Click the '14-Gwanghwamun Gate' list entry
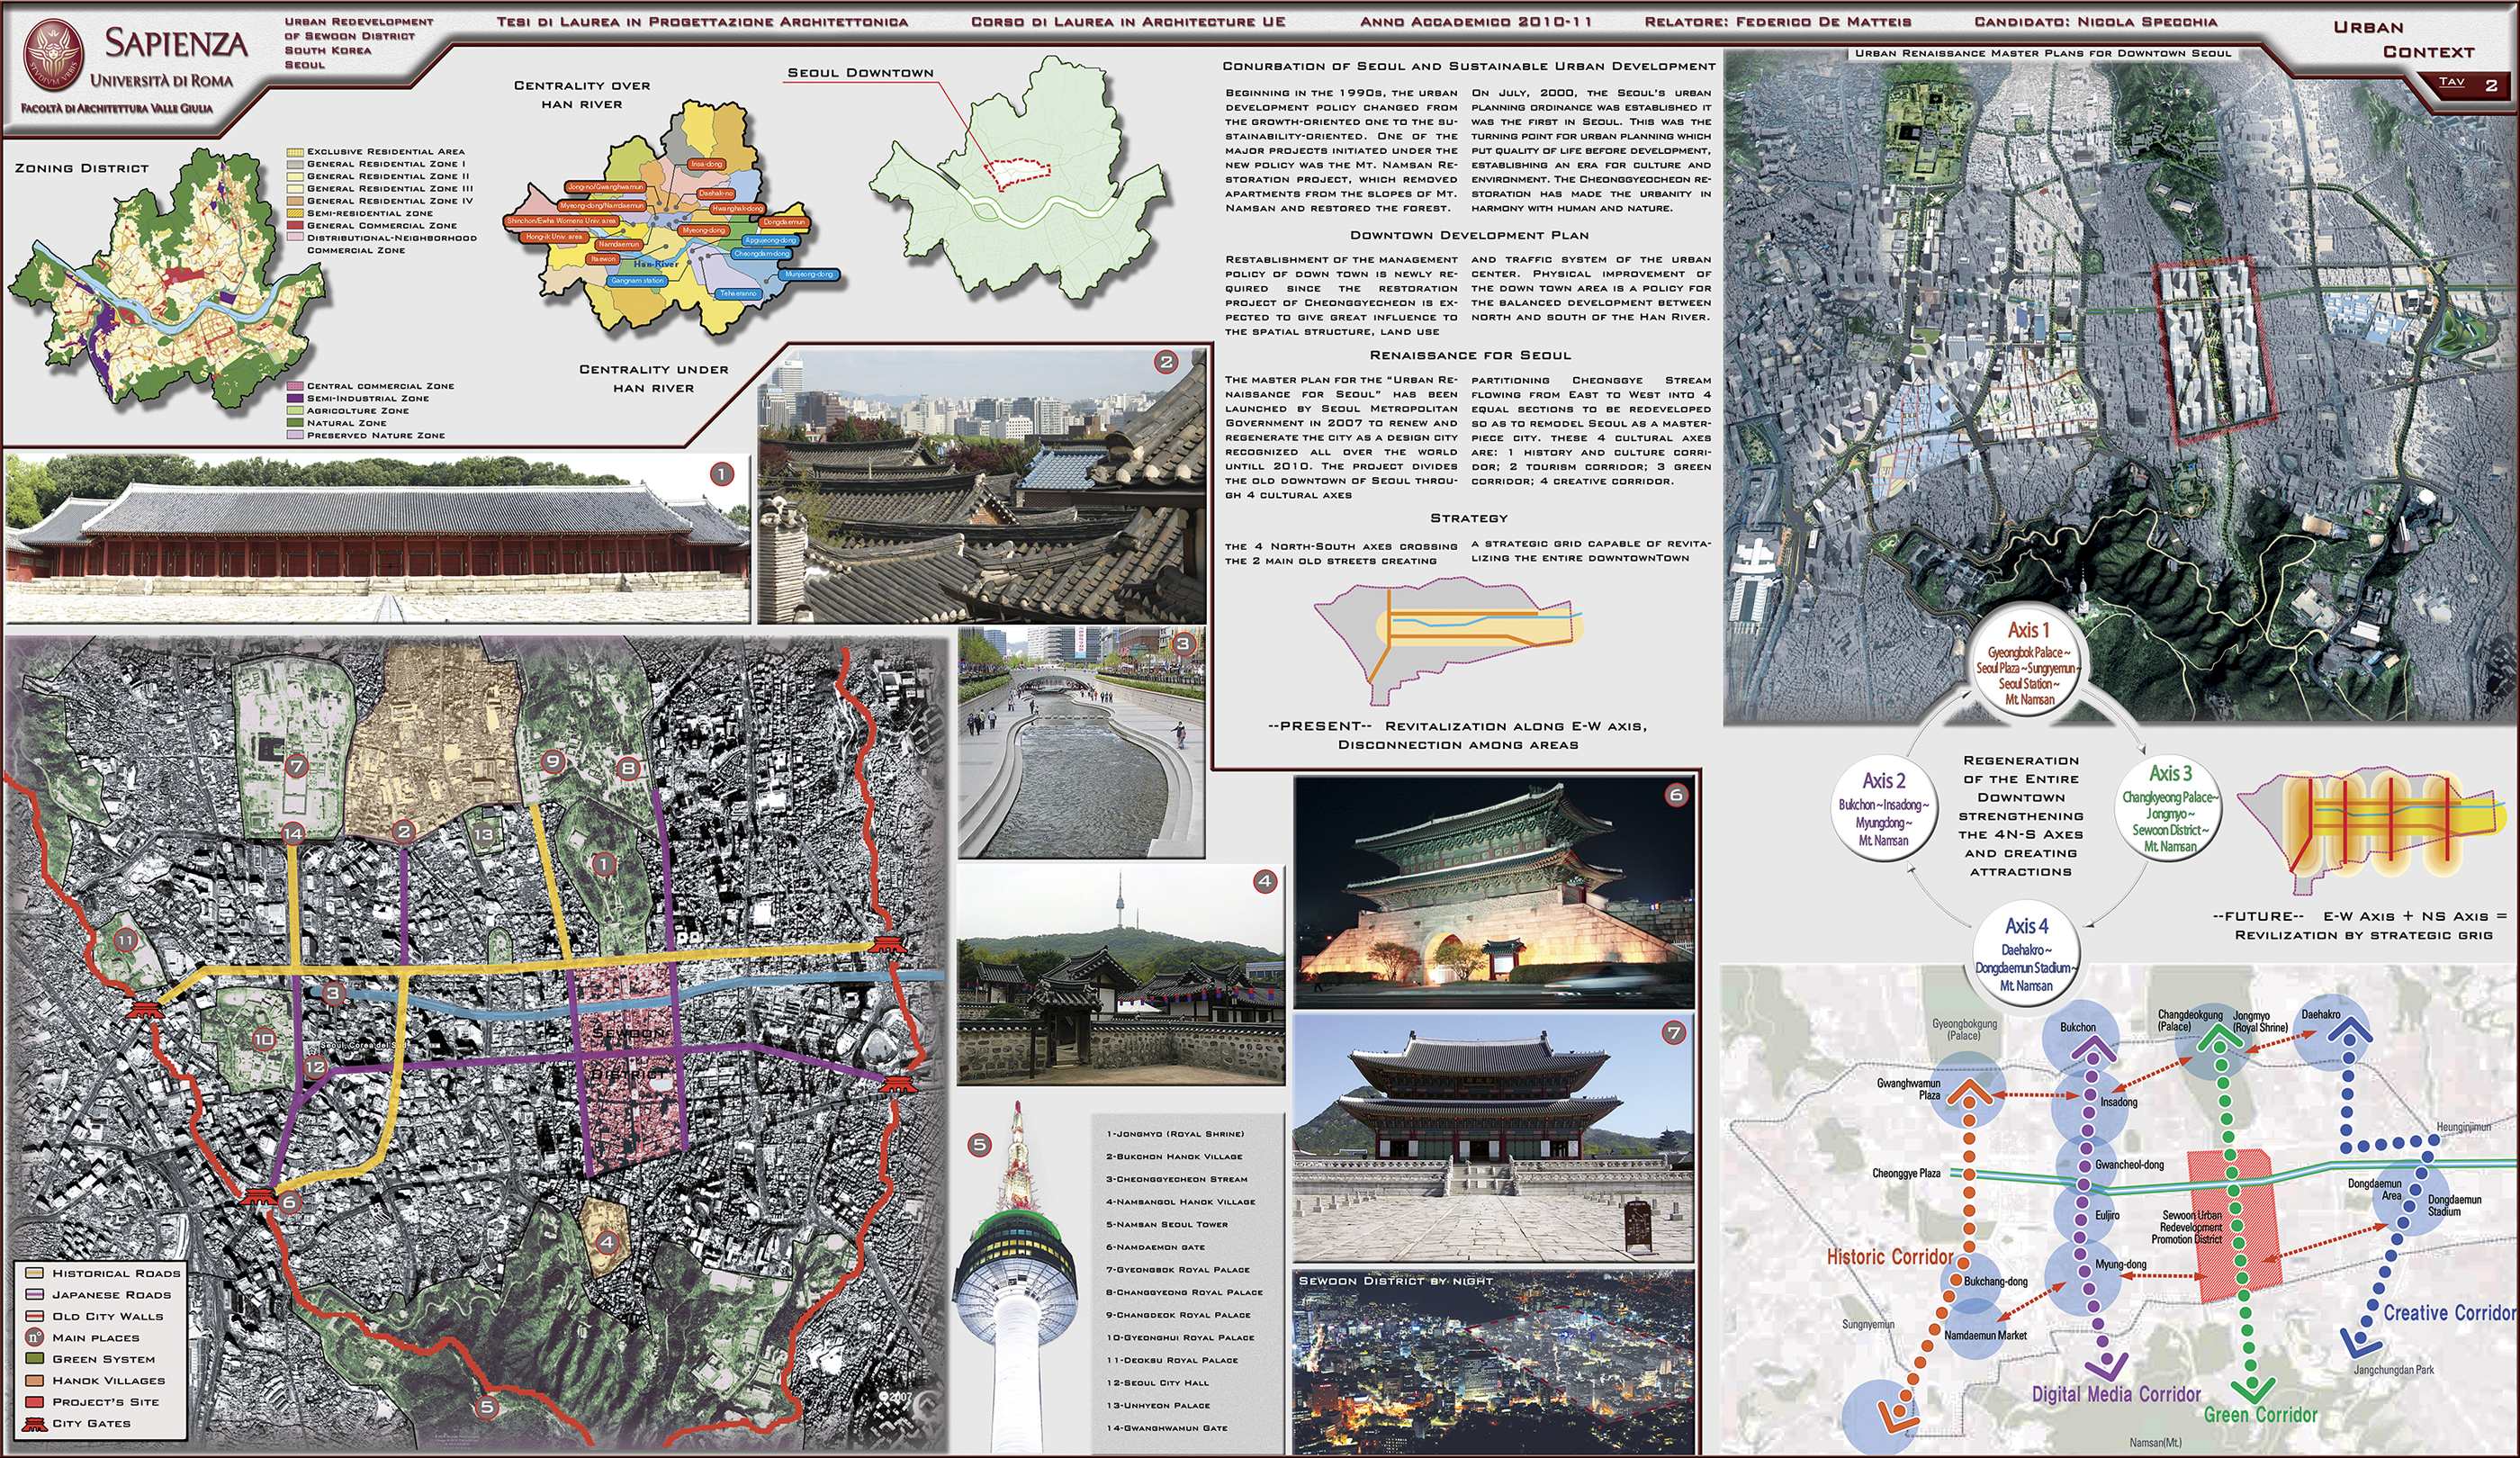This screenshot has width=2520, height=1458. point(1166,1428)
